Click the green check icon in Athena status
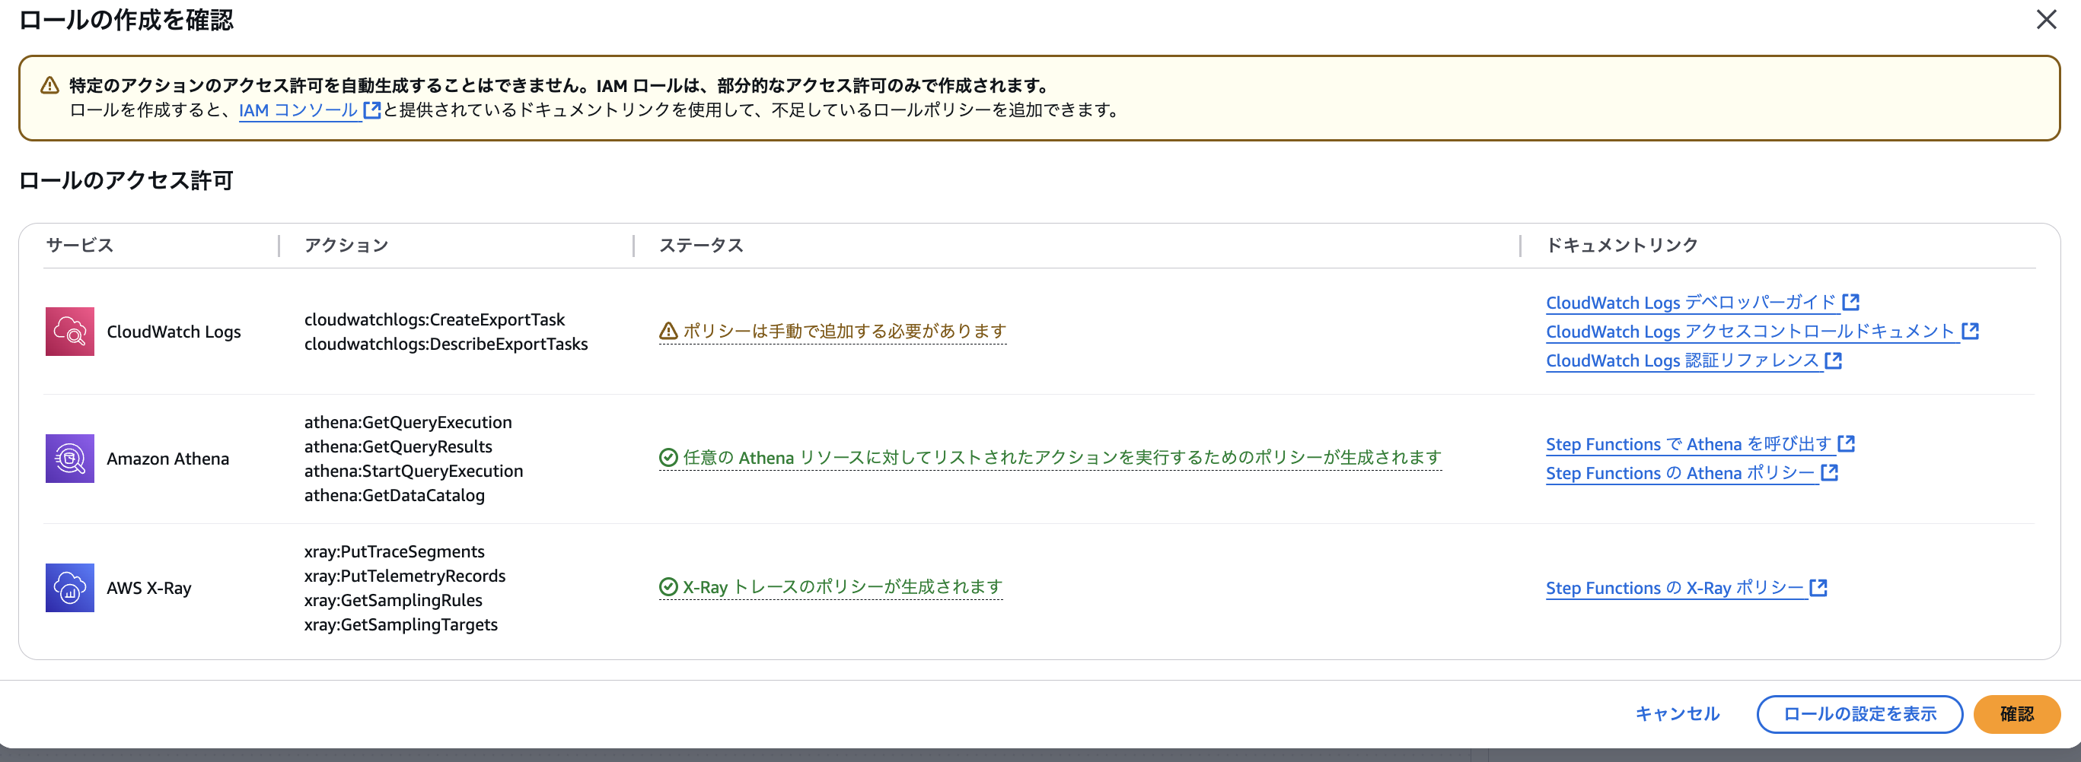2081x762 pixels. tap(668, 458)
